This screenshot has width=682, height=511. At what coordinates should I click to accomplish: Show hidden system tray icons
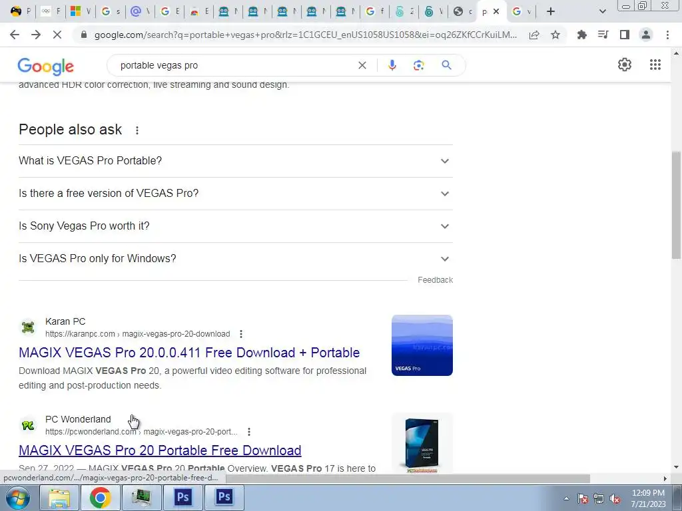click(x=566, y=498)
